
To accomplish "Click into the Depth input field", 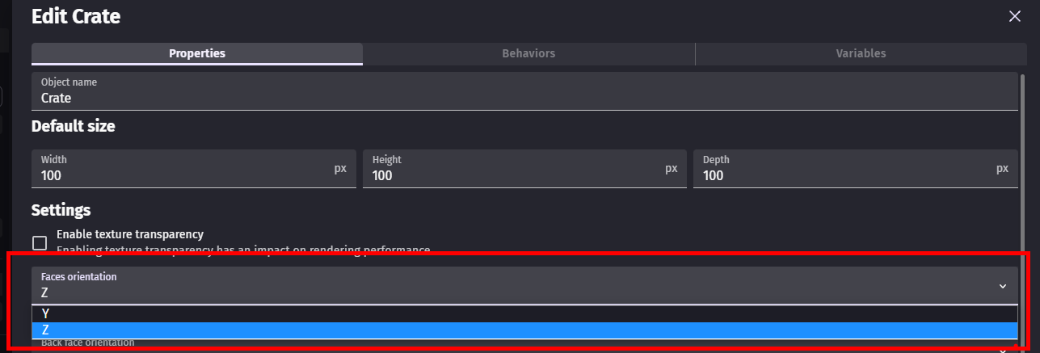I will pyautogui.click(x=840, y=174).
